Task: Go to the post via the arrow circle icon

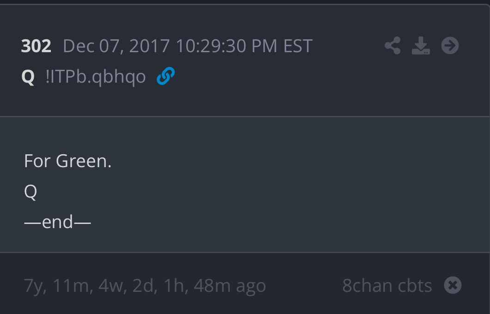Action: pos(450,46)
